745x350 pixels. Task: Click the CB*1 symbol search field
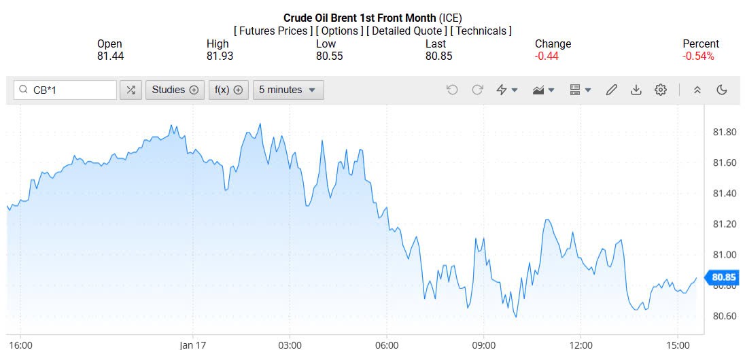pos(72,90)
